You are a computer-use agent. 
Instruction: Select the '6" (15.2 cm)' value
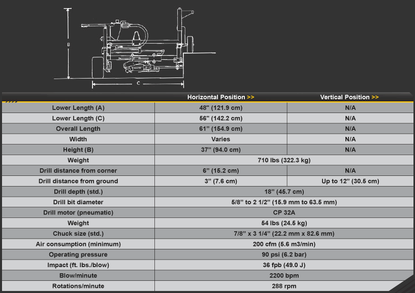(221, 171)
